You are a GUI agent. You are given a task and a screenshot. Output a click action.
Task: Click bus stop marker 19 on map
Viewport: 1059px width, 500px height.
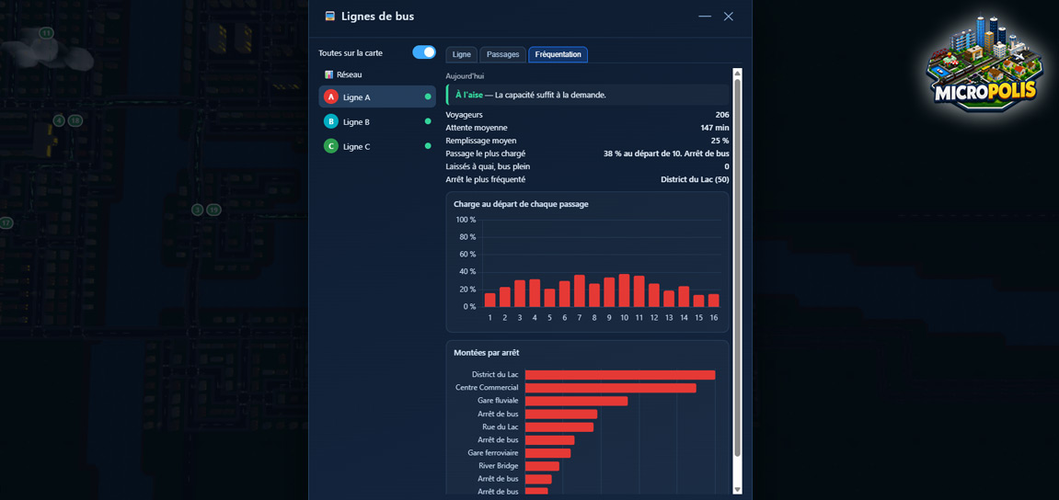point(213,210)
